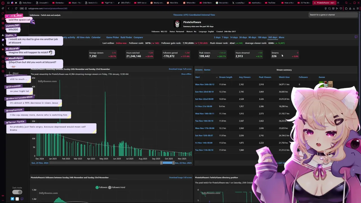The image size is (361, 203).
Task: Go back using browser back arrow
Action: [x=8, y=8]
